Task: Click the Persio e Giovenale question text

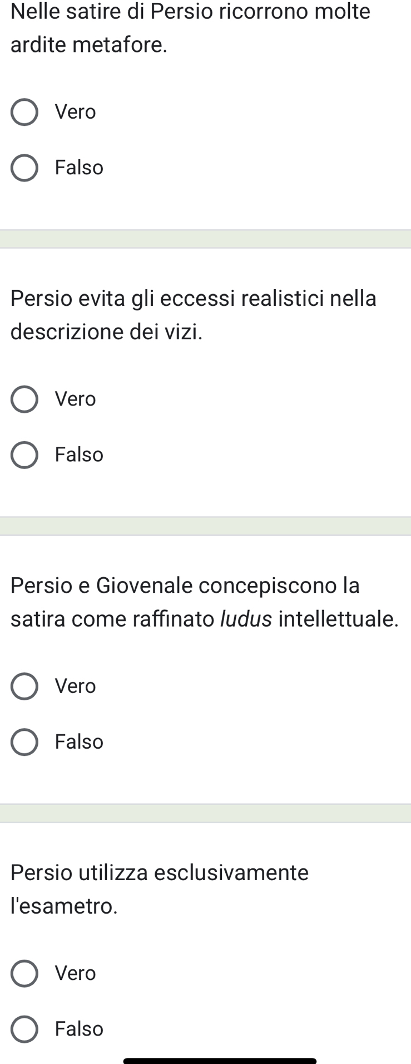Action: [x=204, y=602]
